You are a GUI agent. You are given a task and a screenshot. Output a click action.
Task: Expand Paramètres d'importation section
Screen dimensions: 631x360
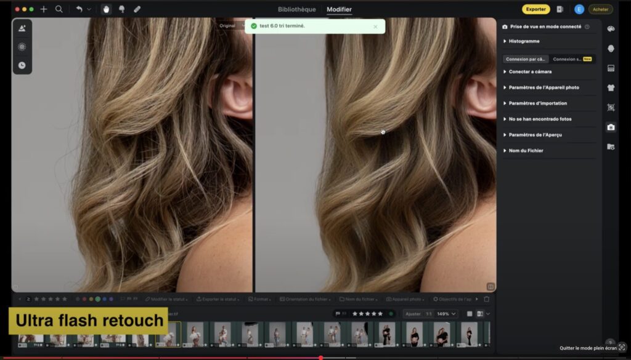pos(537,103)
